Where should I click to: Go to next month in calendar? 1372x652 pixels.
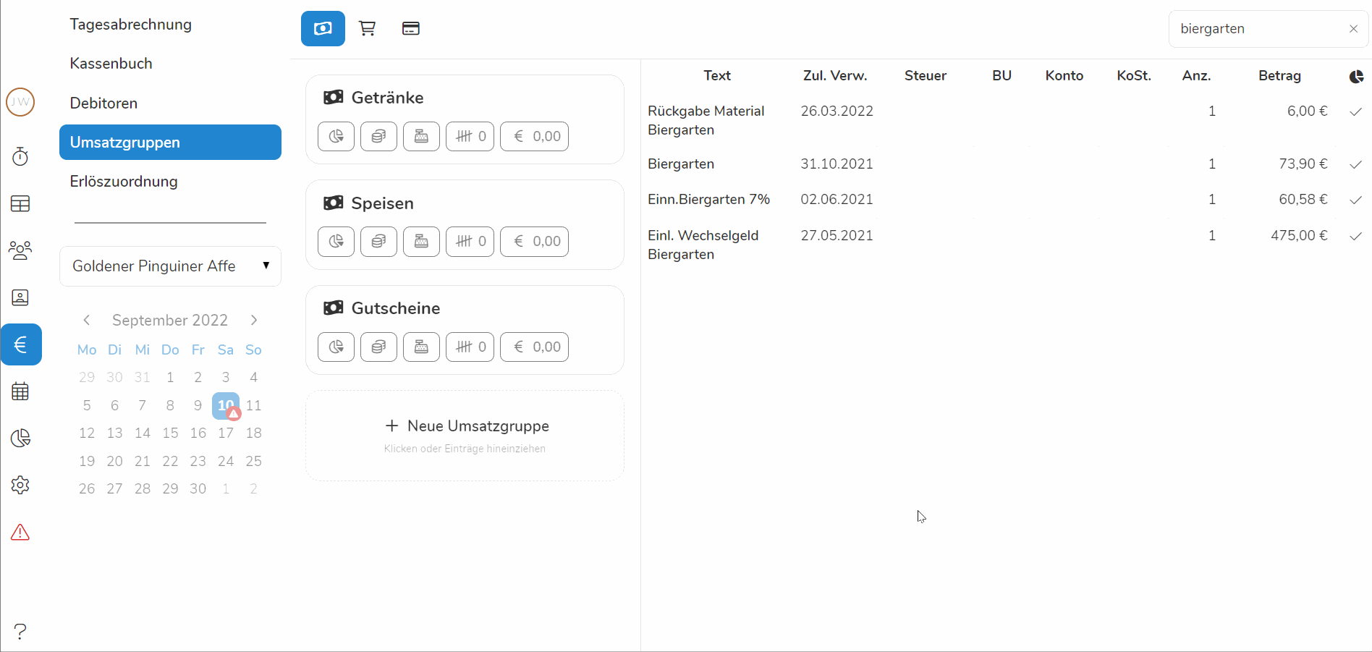254,320
